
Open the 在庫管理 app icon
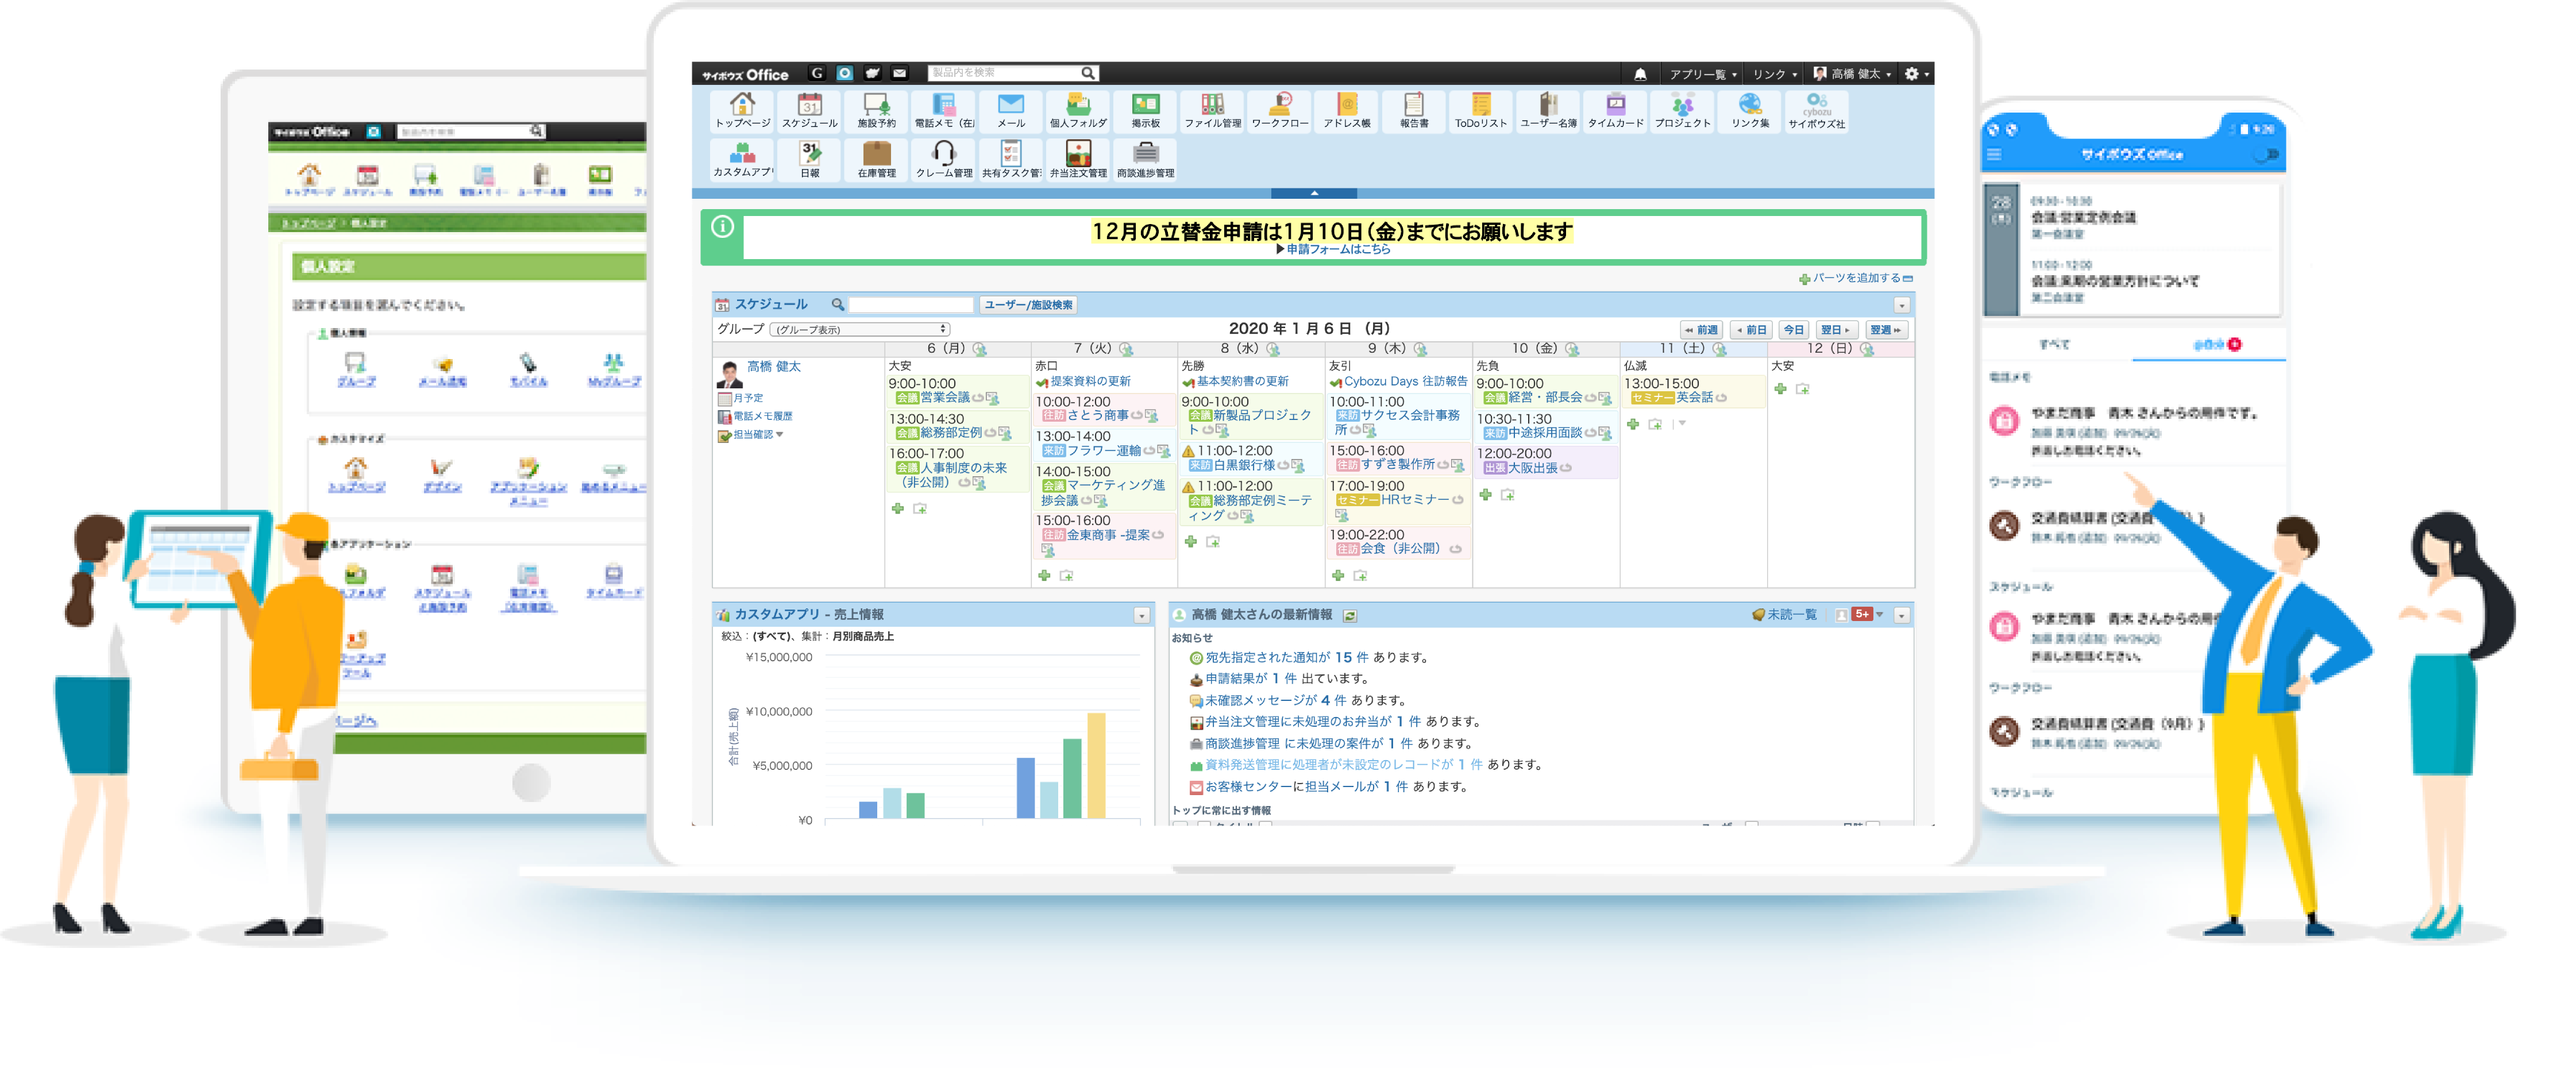[876, 159]
